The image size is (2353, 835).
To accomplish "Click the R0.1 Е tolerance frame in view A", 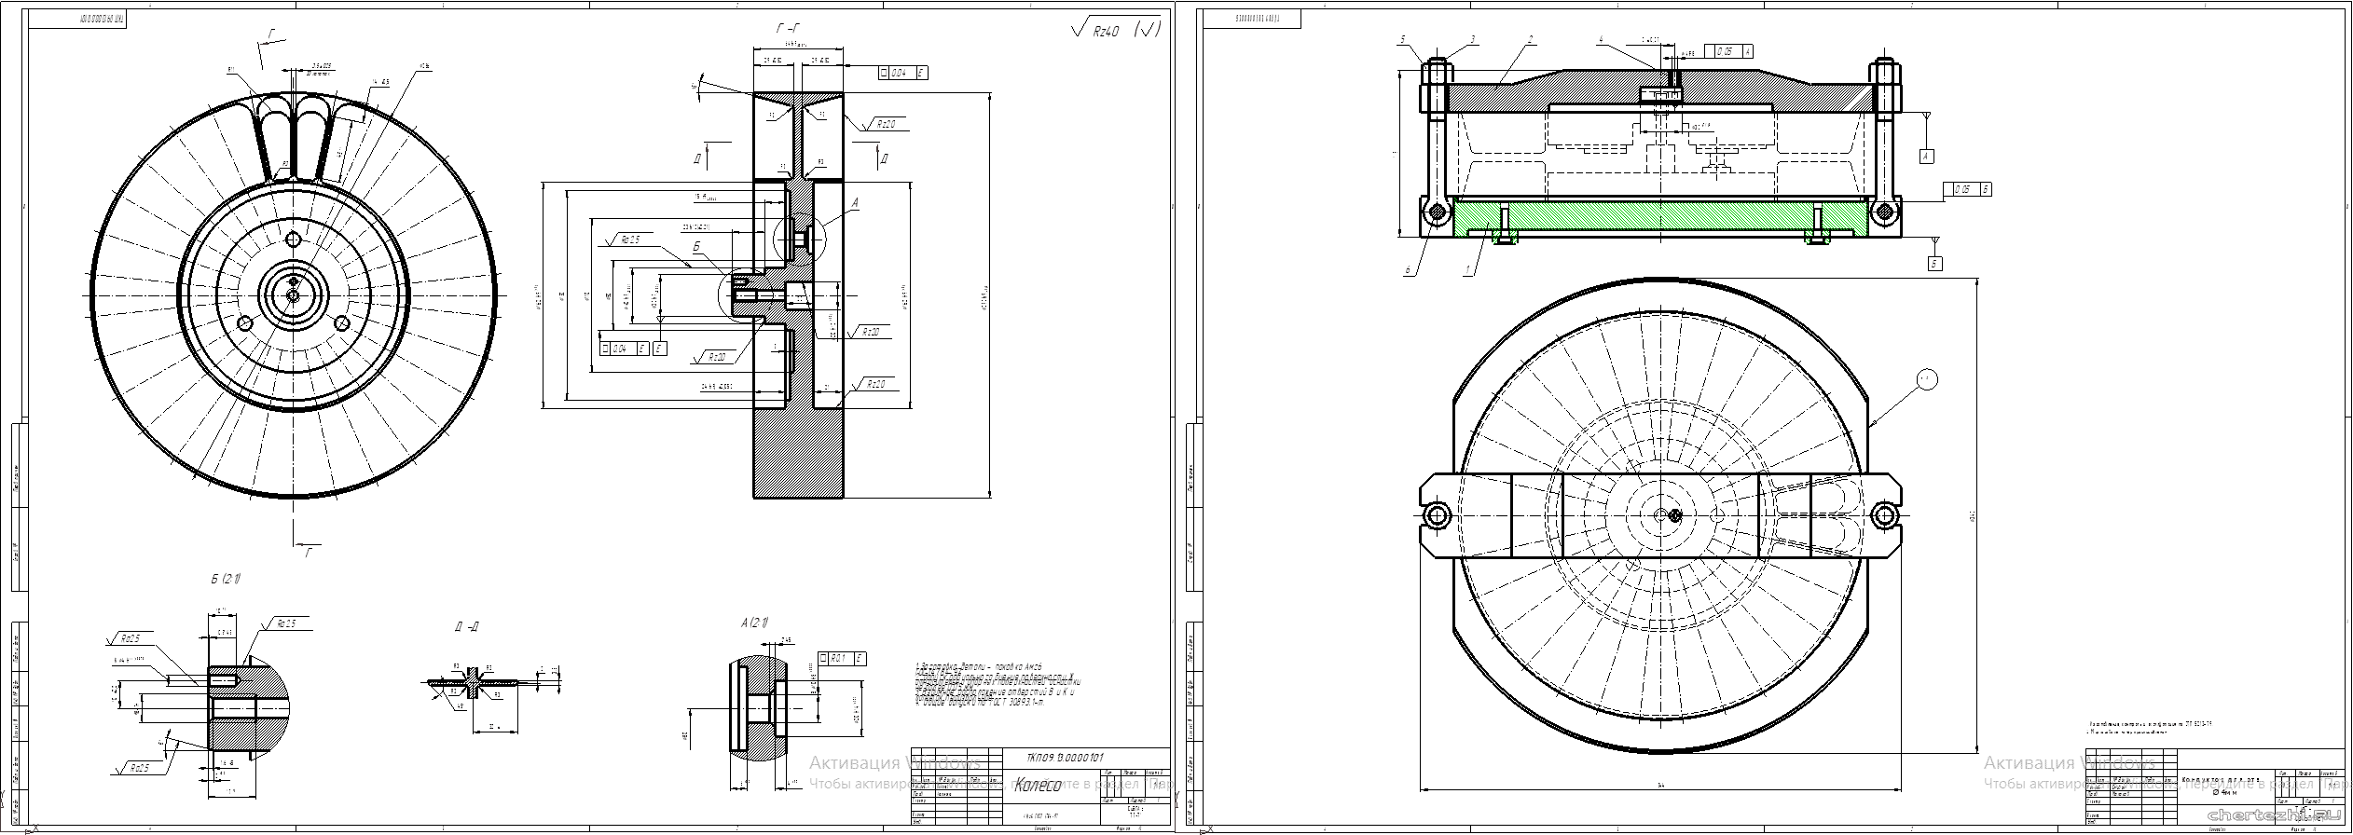I will point(843,659).
